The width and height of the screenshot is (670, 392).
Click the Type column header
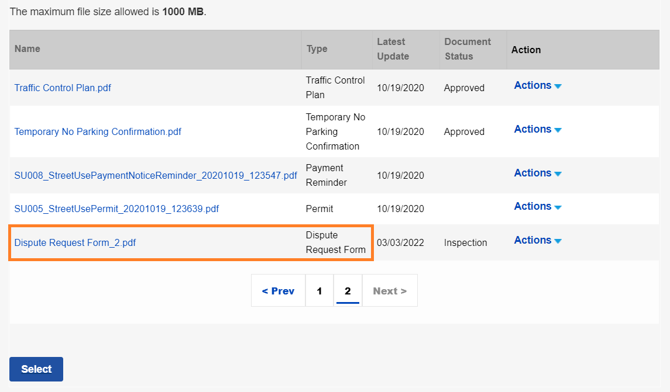point(317,49)
